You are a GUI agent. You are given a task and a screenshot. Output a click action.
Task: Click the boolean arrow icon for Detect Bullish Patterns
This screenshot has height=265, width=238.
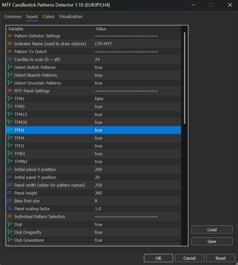pos(10,67)
